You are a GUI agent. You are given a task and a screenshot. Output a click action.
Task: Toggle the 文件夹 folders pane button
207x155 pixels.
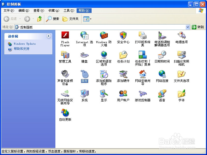70,19
